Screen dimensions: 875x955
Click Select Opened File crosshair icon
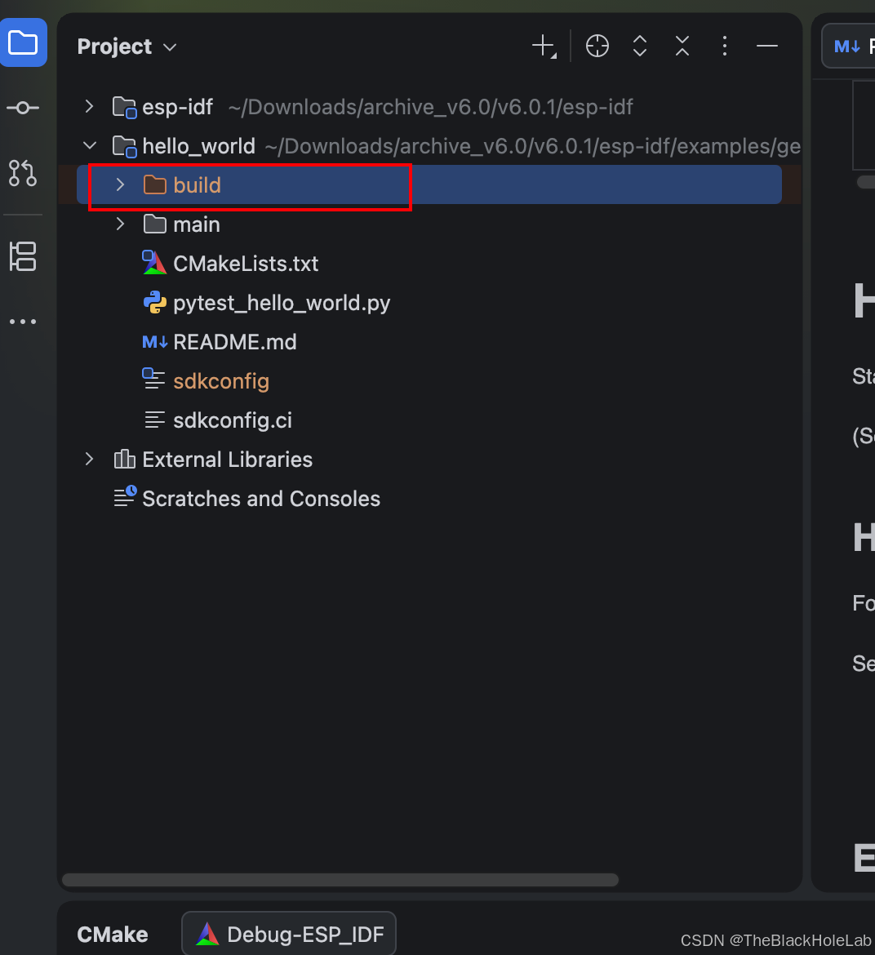[x=597, y=47]
